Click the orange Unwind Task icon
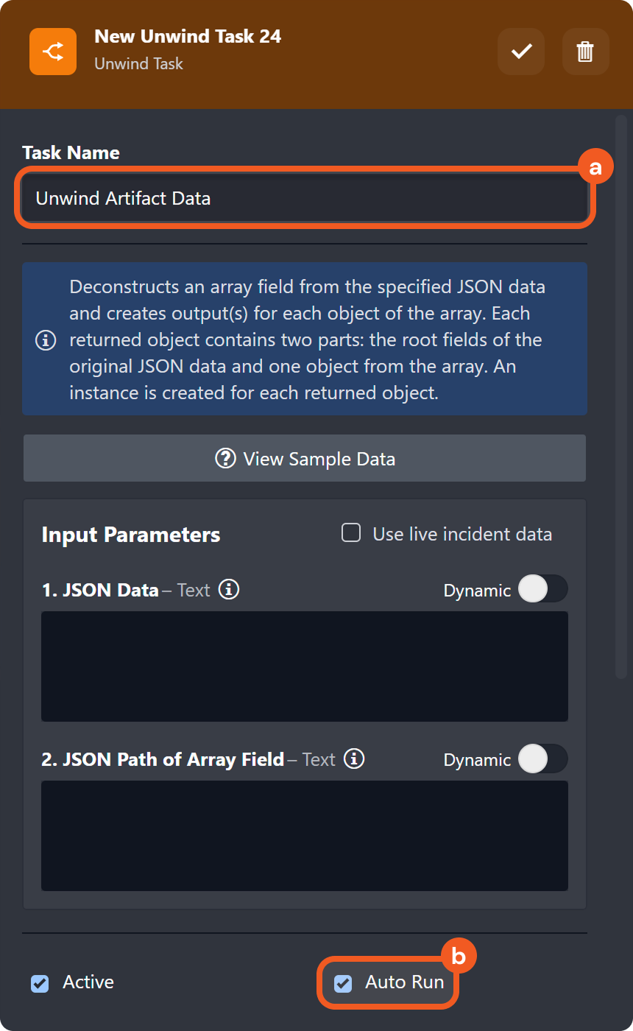 pyautogui.click(x=53, y=52)
